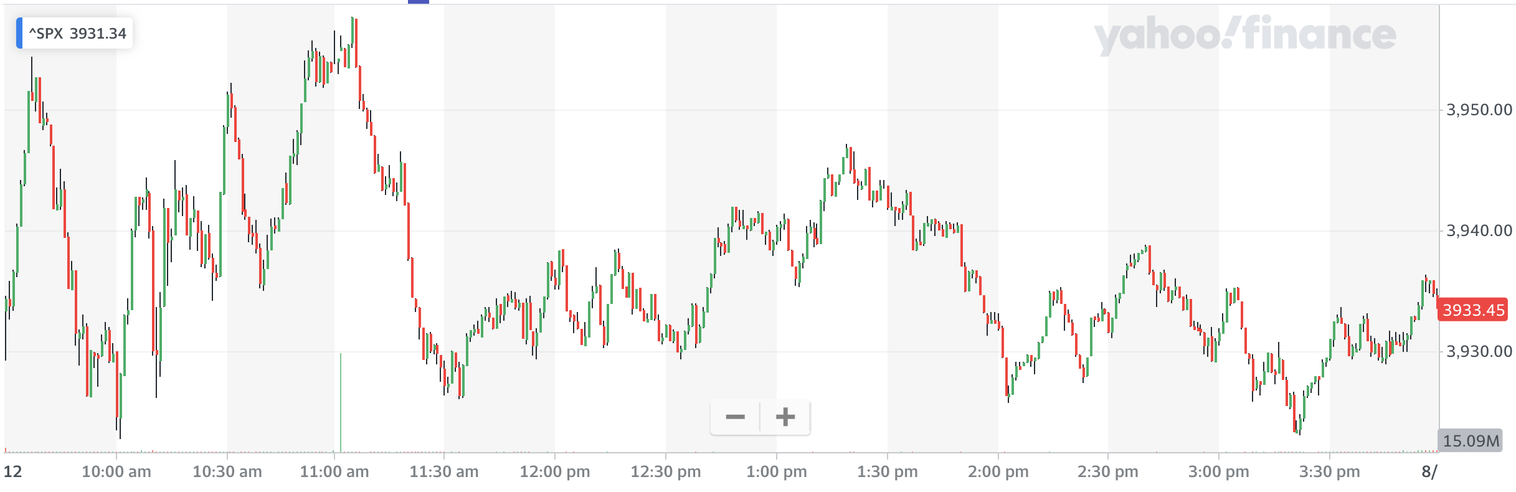The image size is (1516, 492).
Task: Click the 3,930.00 price axis label
Action: tap(1478, 352)
